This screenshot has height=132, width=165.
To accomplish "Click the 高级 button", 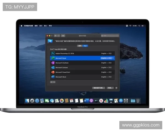I will click(110, 88).
